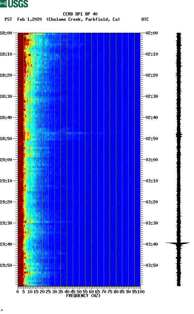Click the '70' Hz frequency axis label

point(104,292)
